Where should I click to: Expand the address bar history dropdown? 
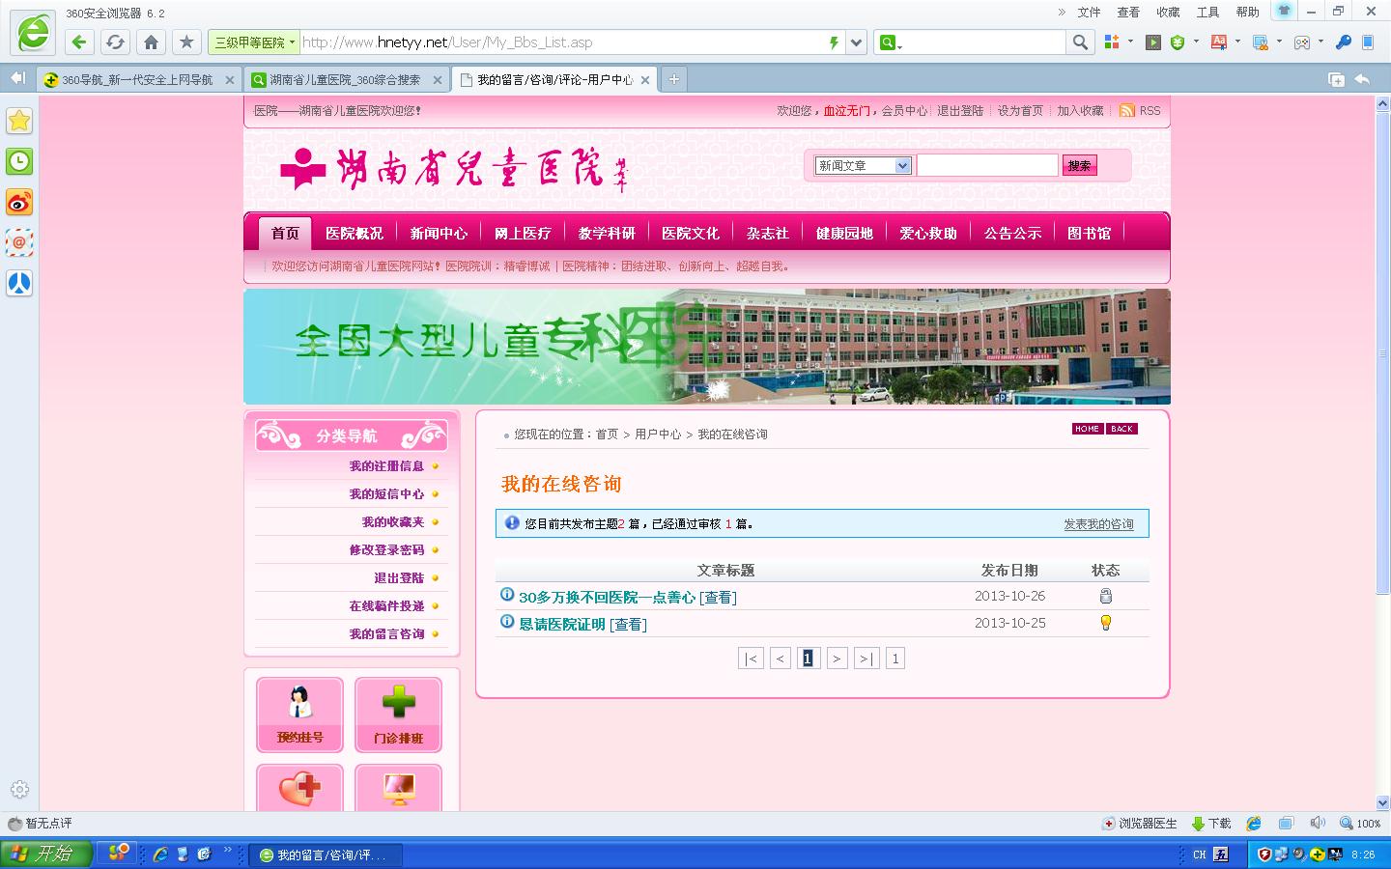[x=856, y=42]
